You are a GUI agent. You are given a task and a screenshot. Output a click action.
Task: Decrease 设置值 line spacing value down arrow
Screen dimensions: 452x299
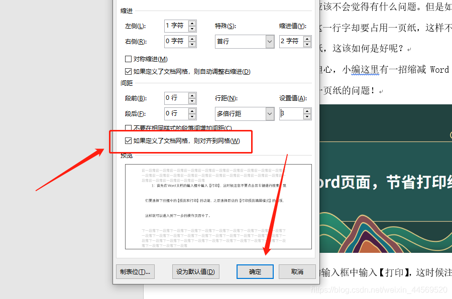pyautogui.click(x=307, y=117)
